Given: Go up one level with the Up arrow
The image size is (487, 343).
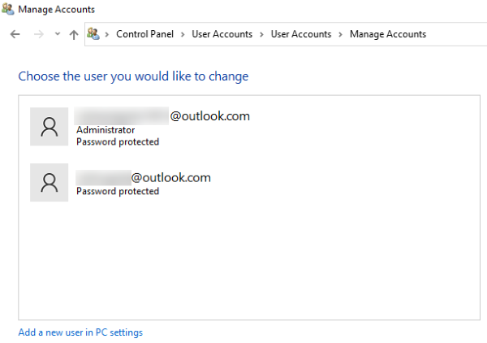Looking at the screenshot, I should tap(74, 34).
